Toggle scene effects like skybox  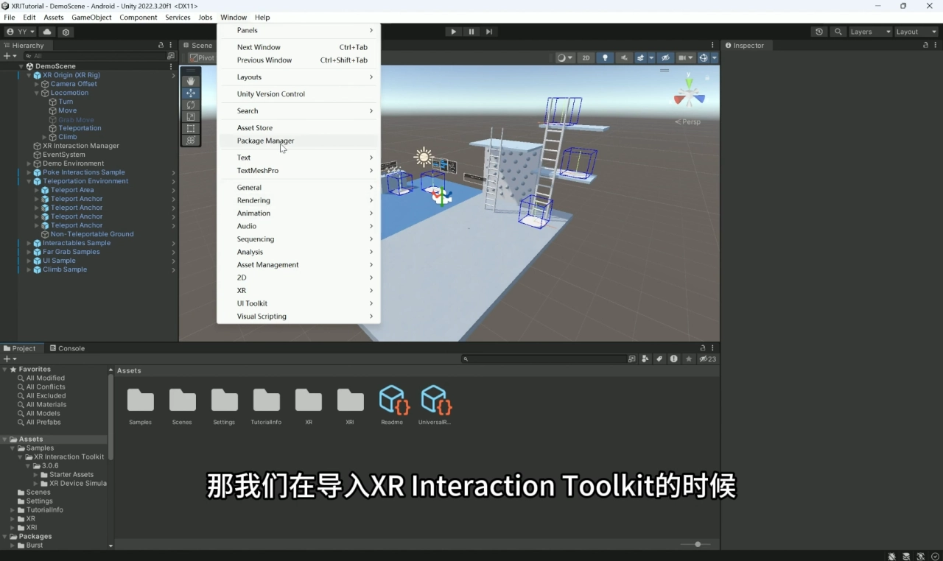pyautogui.click(x=640, y=57)
